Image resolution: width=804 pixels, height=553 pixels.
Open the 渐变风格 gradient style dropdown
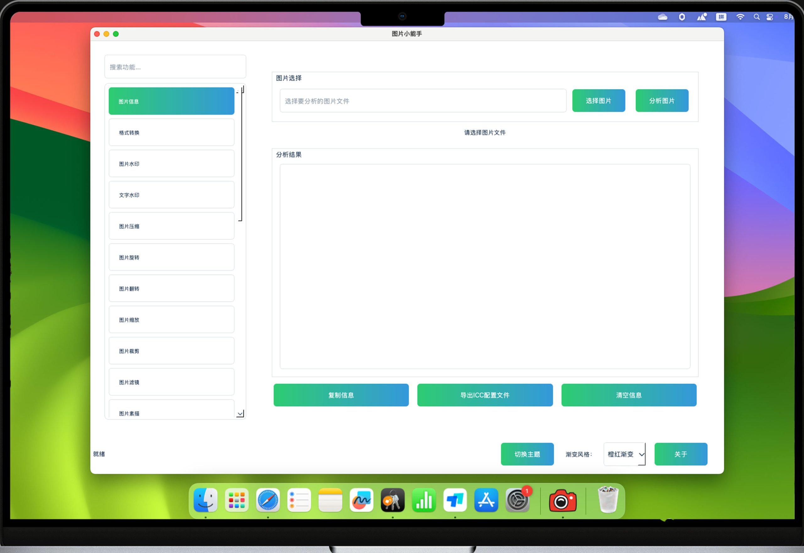coord(624,454)
